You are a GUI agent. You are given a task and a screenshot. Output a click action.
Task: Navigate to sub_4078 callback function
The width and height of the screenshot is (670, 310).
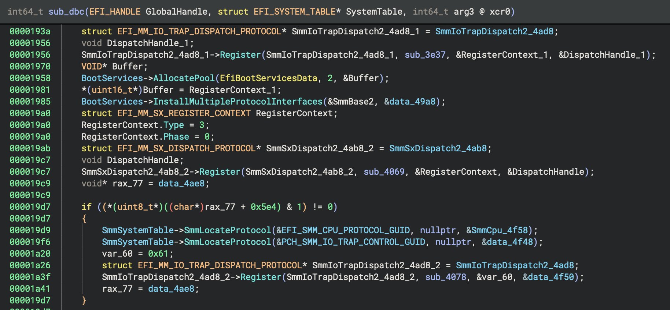pyautogui.click(x=446, y=277)
